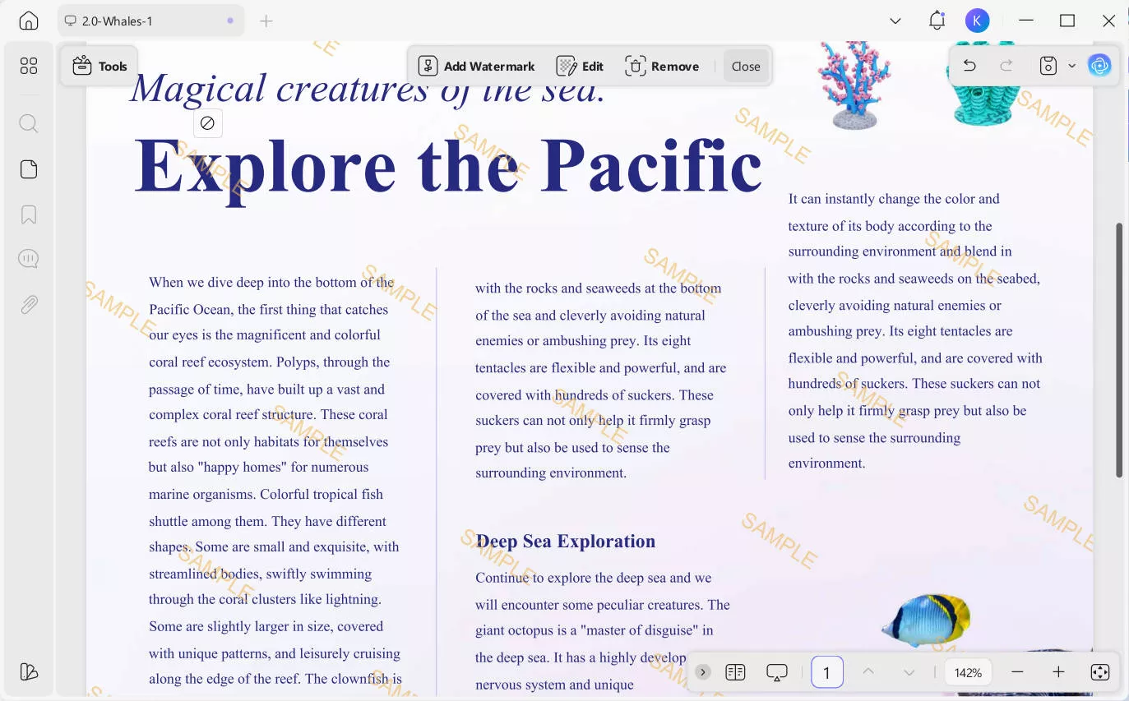Click Remove to delete the watermark
The width and height of the screenshot is (1129, 701).
(662, 66)
